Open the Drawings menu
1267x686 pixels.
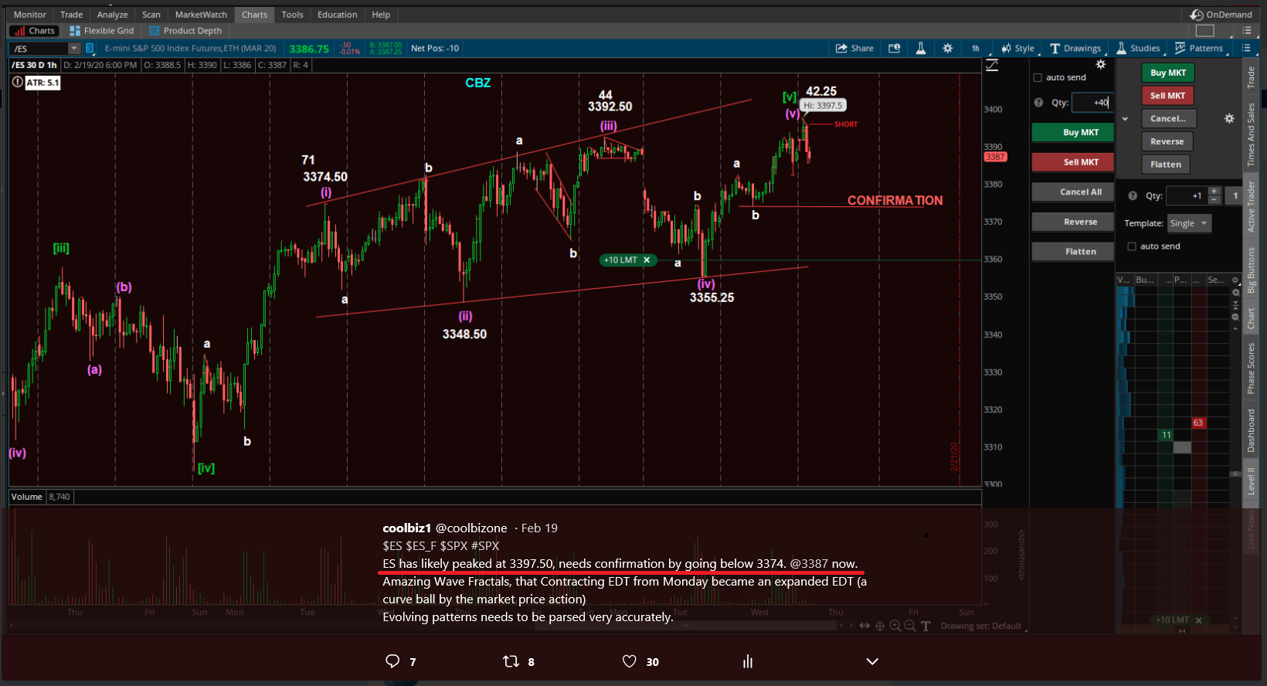coord(1075,48)
